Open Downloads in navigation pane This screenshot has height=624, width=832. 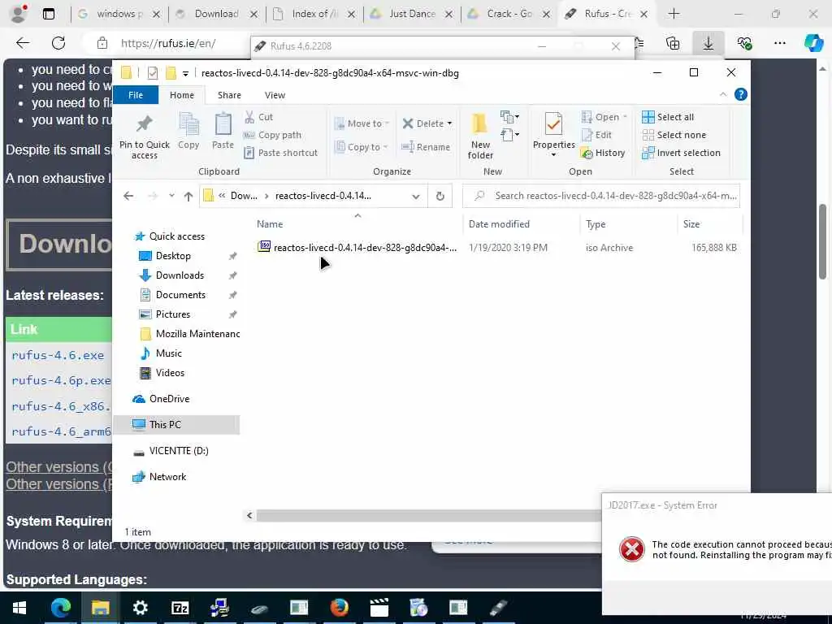point(179,275)
